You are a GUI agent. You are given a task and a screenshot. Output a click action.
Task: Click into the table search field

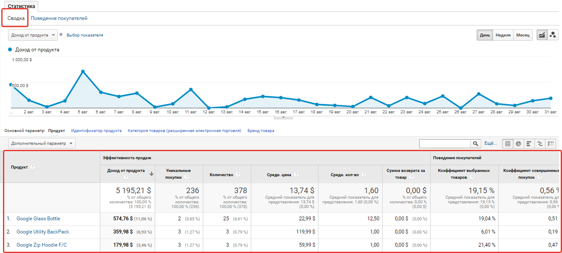445,143
